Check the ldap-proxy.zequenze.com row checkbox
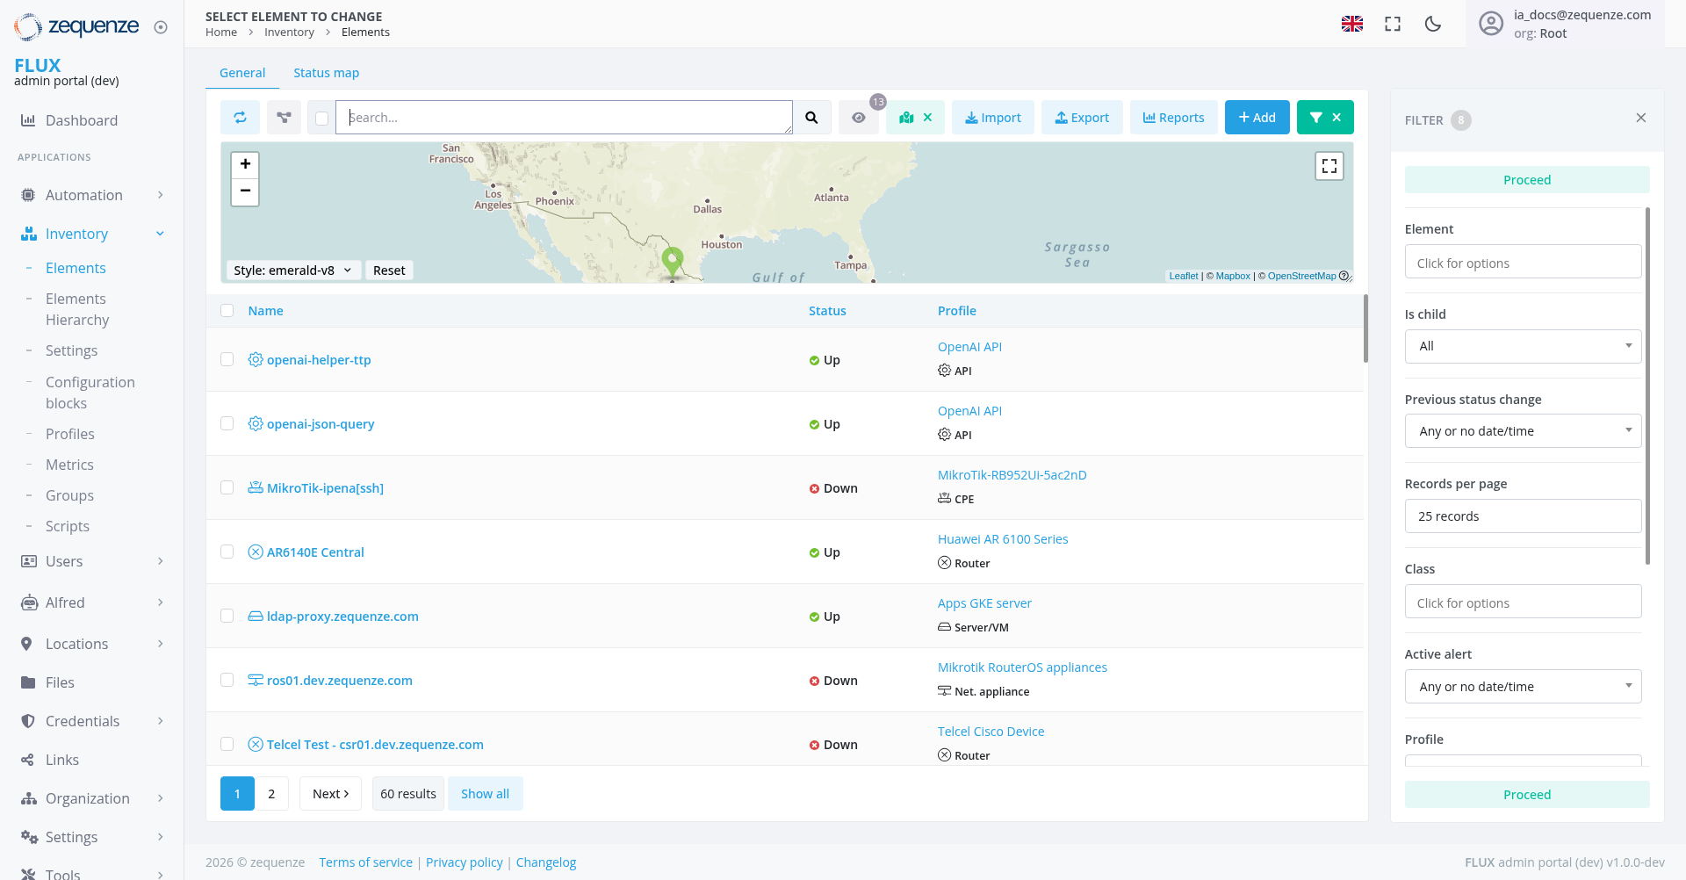This screenshot has width=1686, height=880. click(227, 616)
